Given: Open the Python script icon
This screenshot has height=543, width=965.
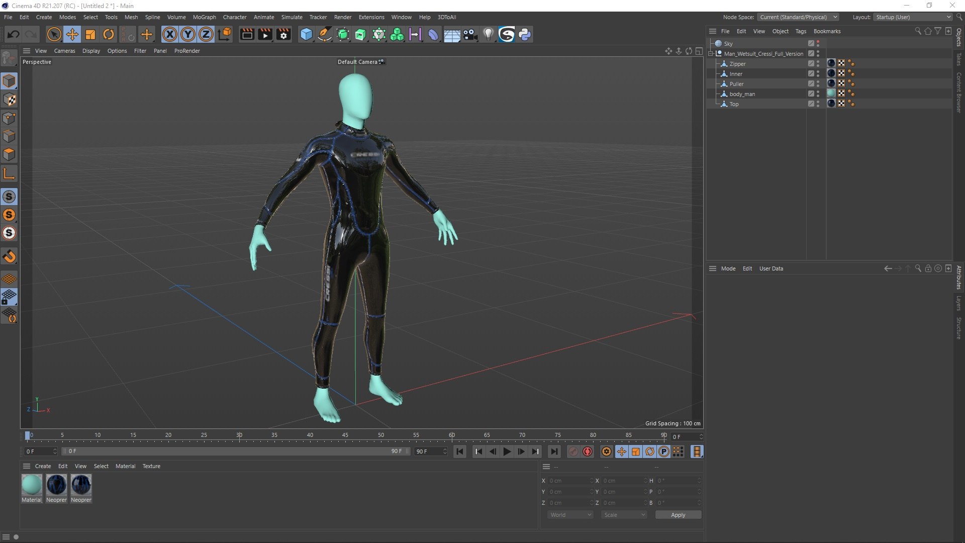Looking at the screenshot, I should click(525, 35).
